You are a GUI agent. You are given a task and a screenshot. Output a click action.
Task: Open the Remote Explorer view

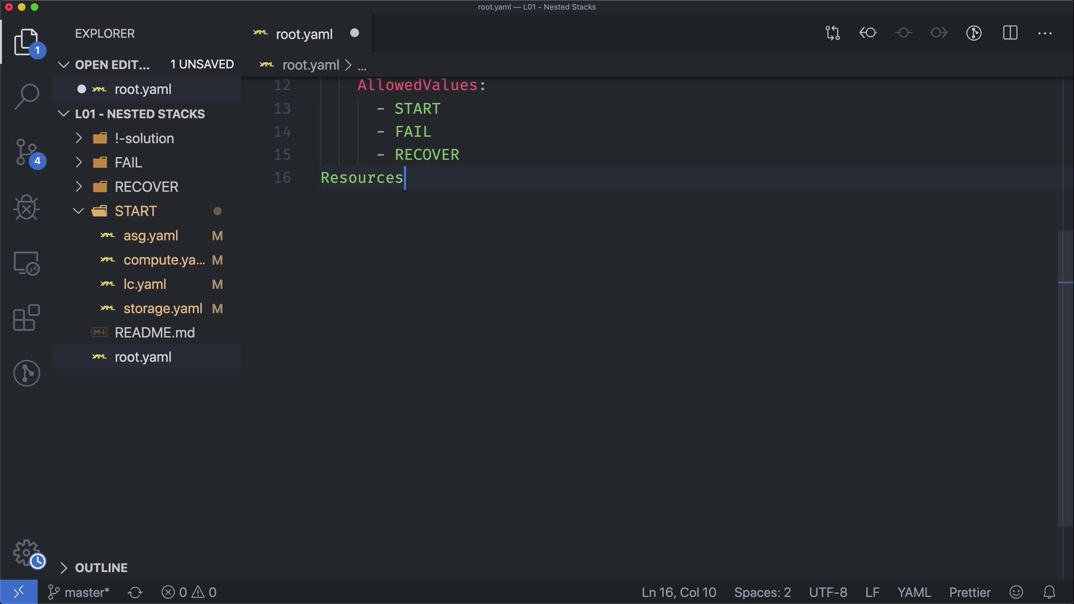26,263
